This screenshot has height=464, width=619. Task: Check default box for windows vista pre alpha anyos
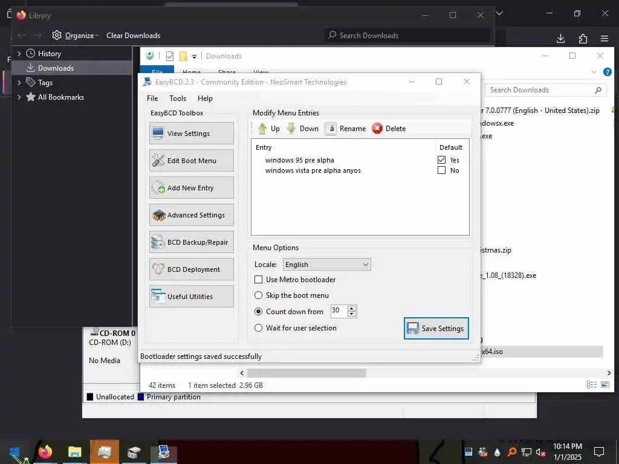(x=441, y=170)
